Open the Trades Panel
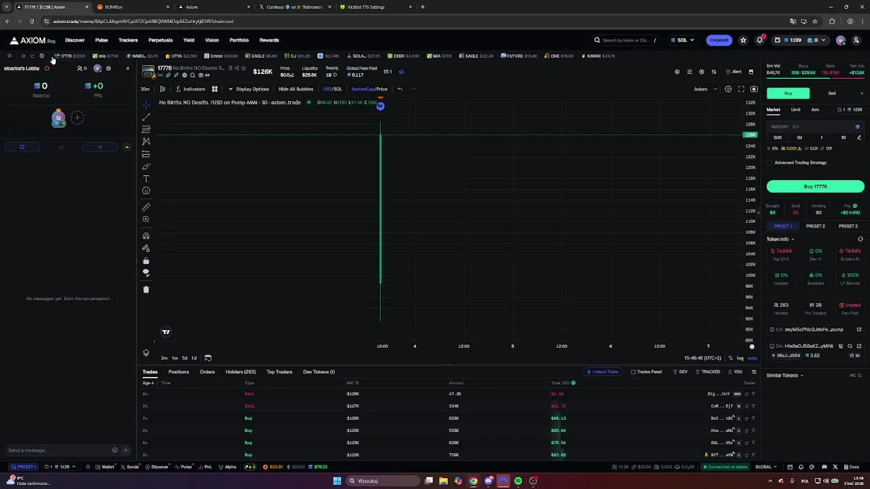This screenshot has height=489, width=870. point(646,372)
